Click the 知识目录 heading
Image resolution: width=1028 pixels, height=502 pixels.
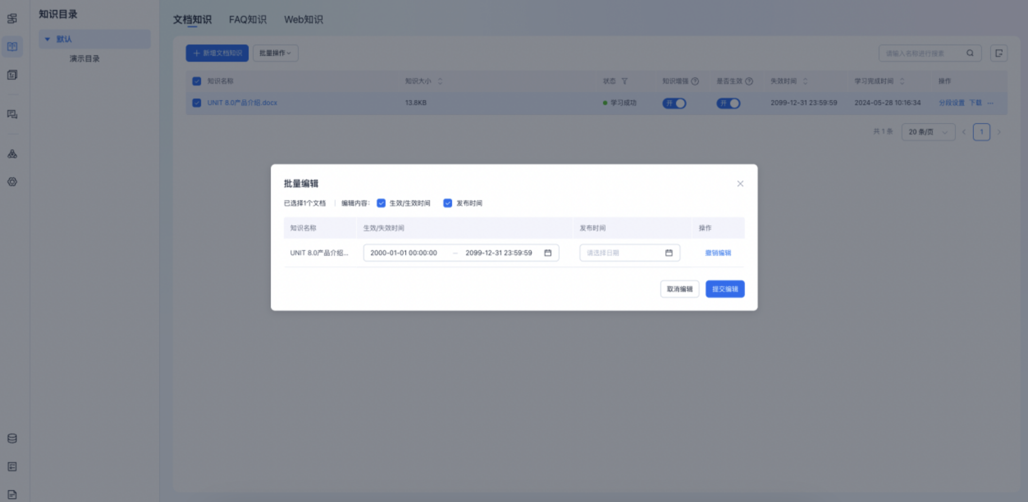[58, 14]
